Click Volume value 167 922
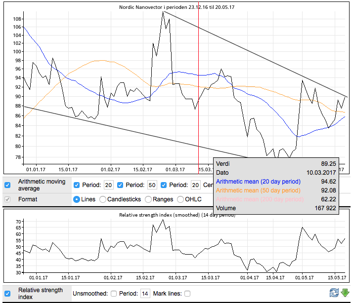 click(325, 208)
